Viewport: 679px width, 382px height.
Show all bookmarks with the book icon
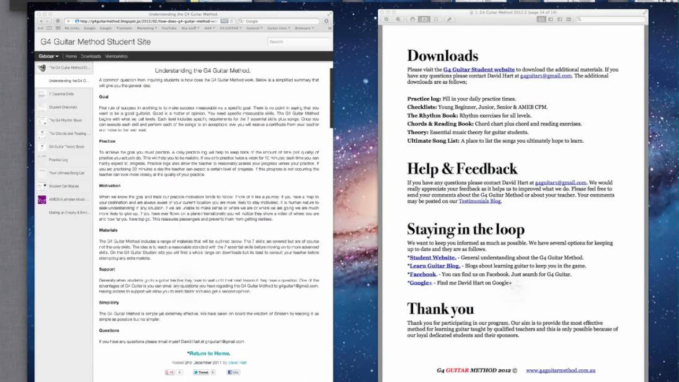[x=49, y=28]
